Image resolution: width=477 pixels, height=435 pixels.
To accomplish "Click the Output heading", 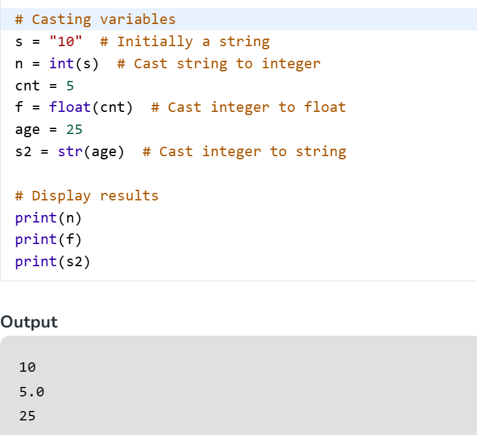I will tap(29, 322).
